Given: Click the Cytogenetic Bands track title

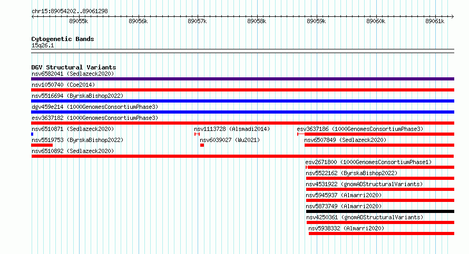Looking at the screenshot, I should pos(63,39).
